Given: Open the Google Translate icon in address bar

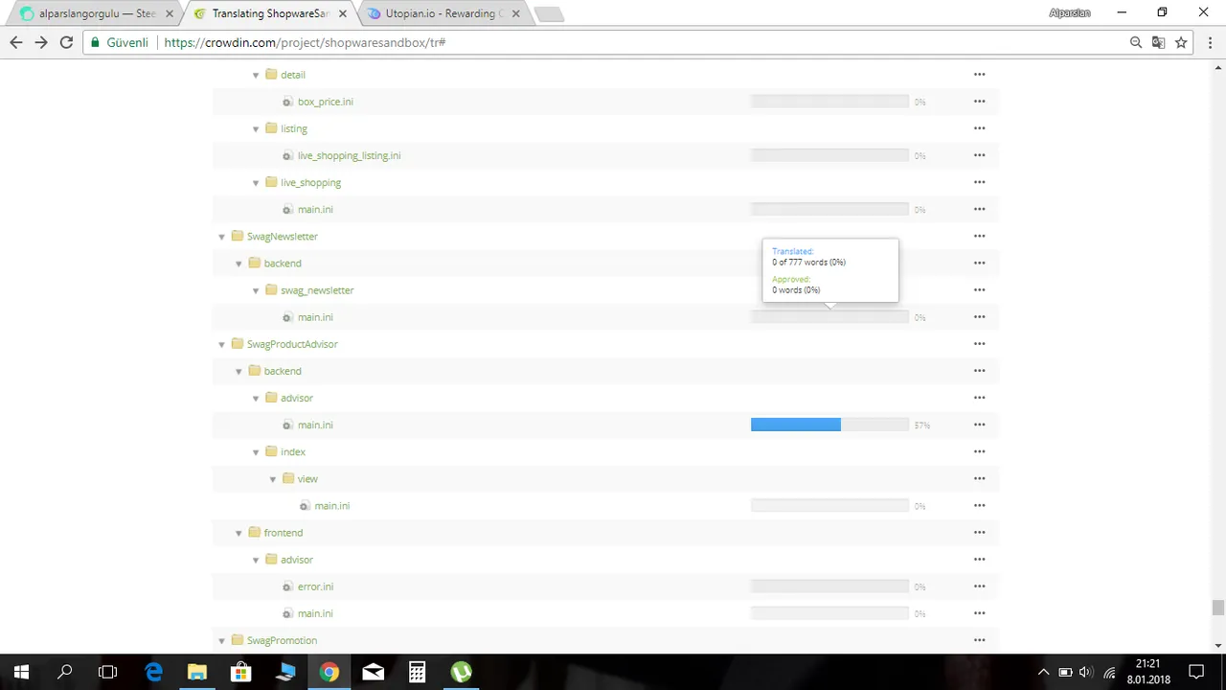Looking at the screenshot, I should 1159,42.
